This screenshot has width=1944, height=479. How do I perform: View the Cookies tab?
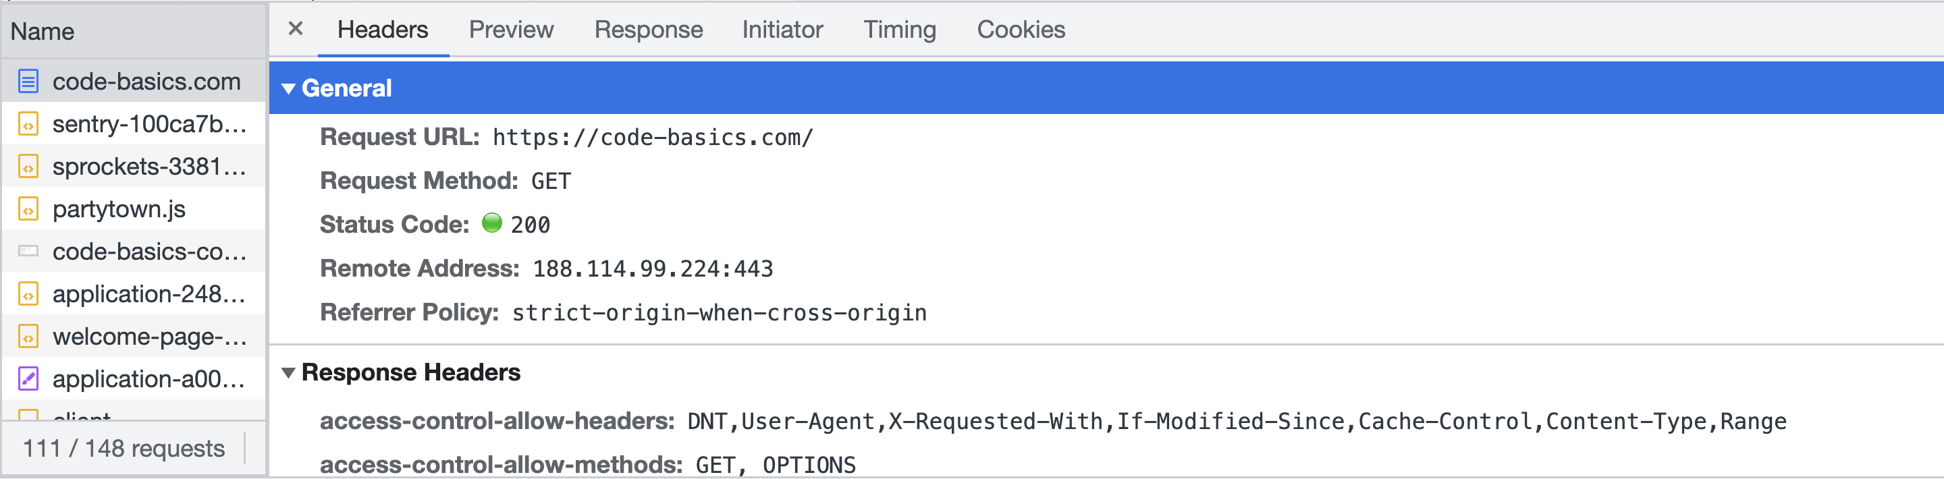pos(1021,30)
